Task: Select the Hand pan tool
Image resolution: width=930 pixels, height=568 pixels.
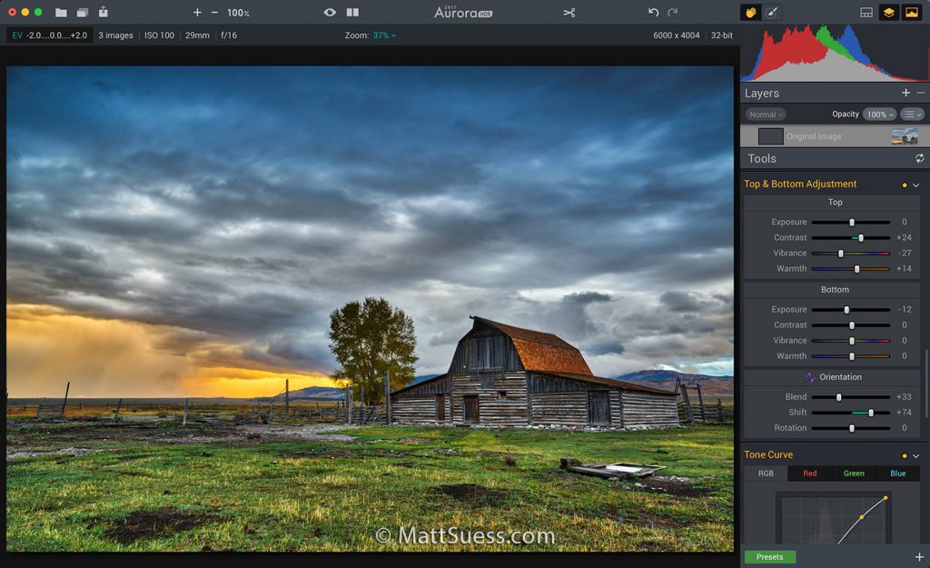Action: 751,12
